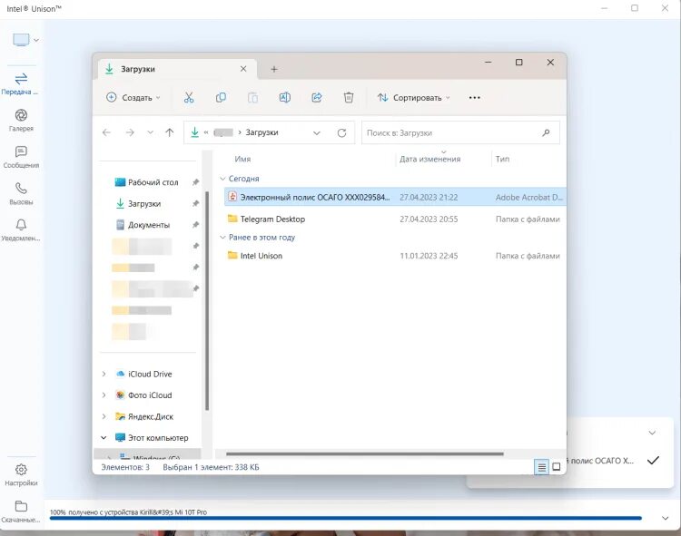Image resolution: width=681 pixels, height=536 pixels.
Task: Collapse the Ранее в этом году group
Action: (x=222, y=238)
